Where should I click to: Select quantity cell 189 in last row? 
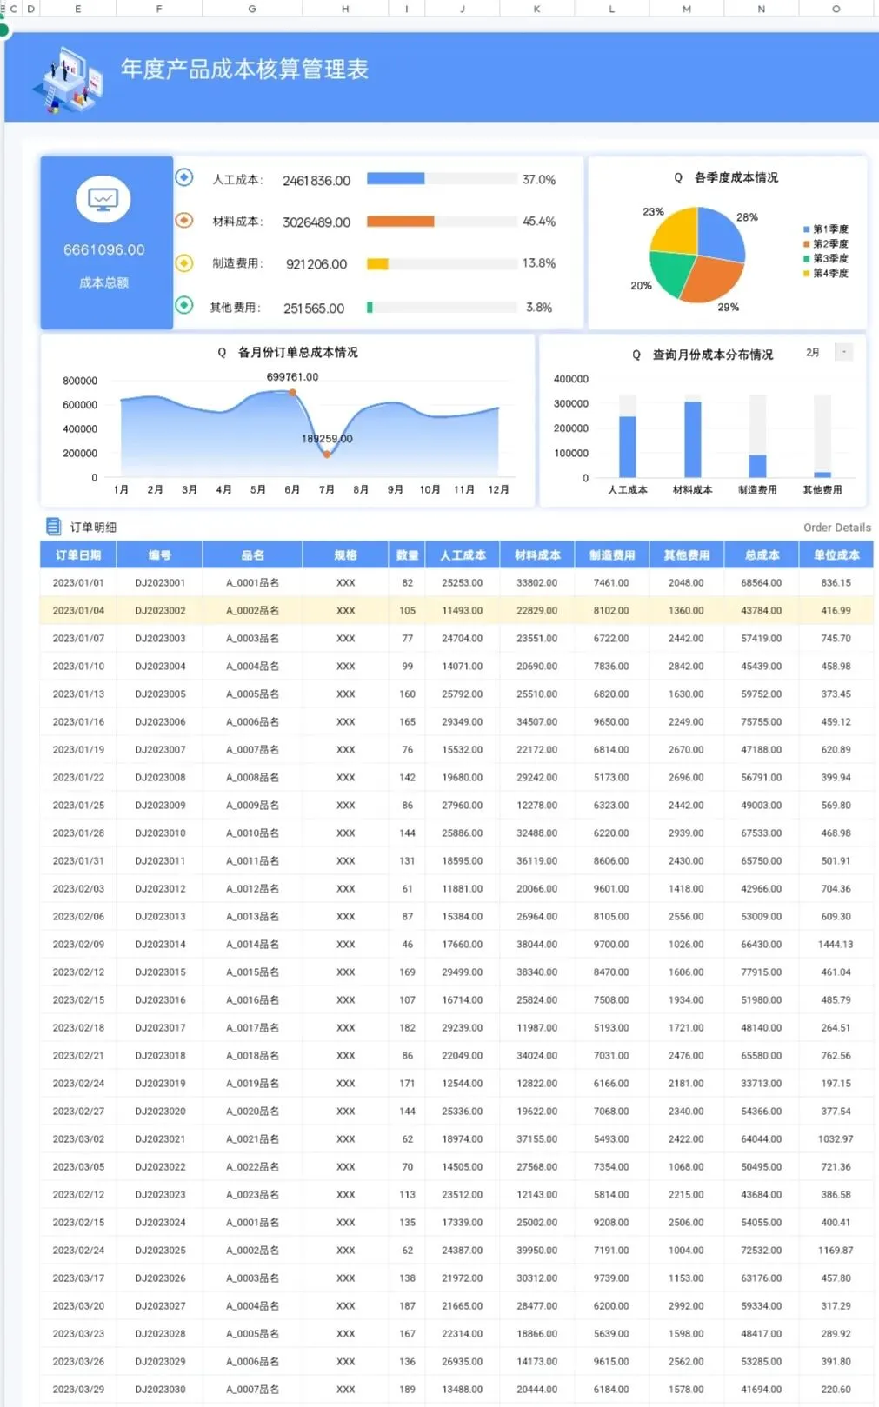click(x=407, y=1390)
